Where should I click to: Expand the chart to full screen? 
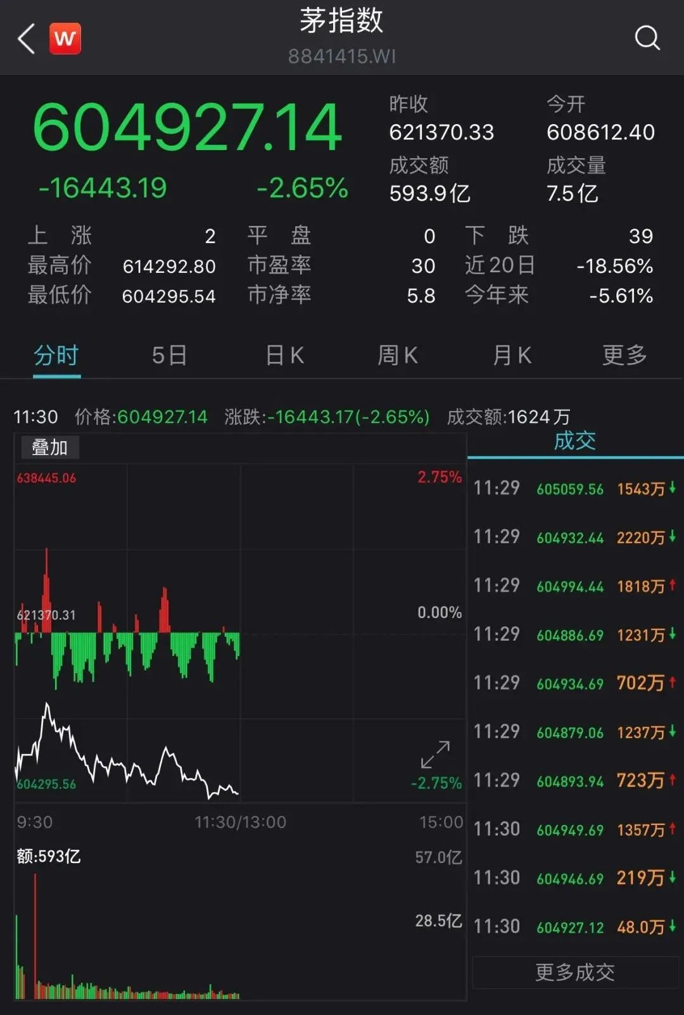(x=435, y=755)
